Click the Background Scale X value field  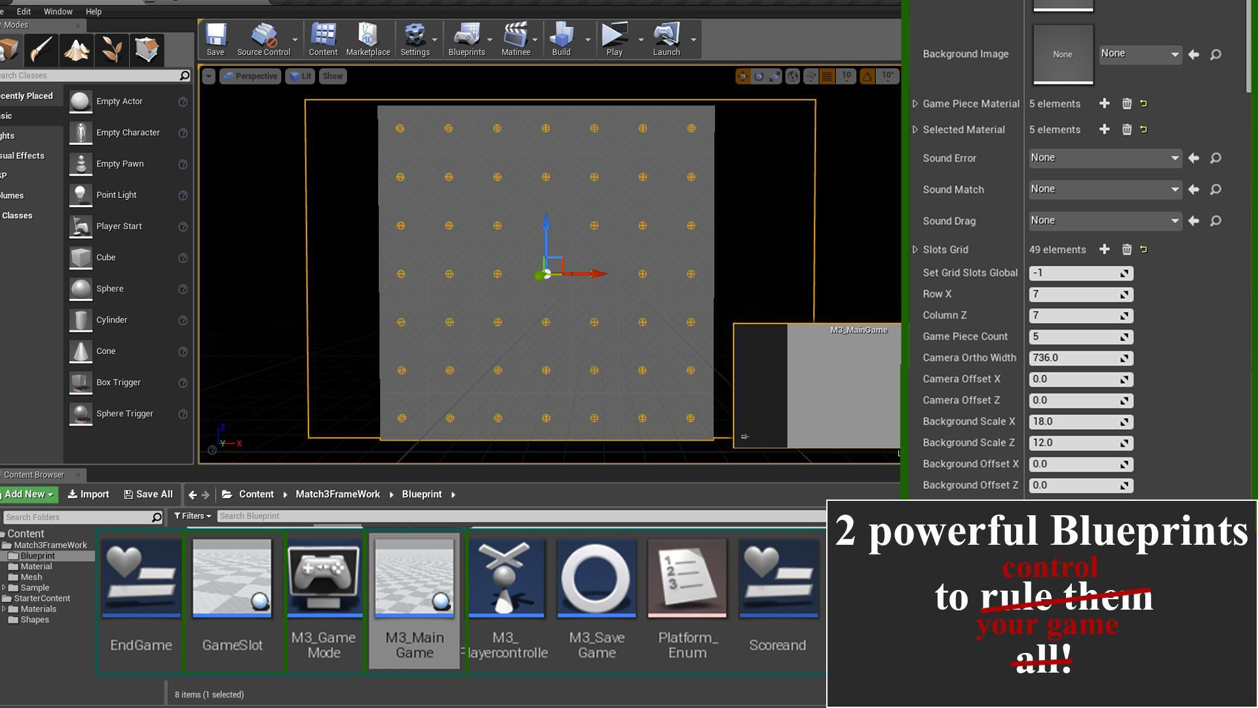click(x=1080, y=422)
